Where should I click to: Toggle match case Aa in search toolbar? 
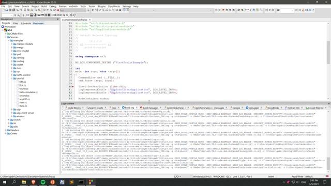[x=310, y=10]
